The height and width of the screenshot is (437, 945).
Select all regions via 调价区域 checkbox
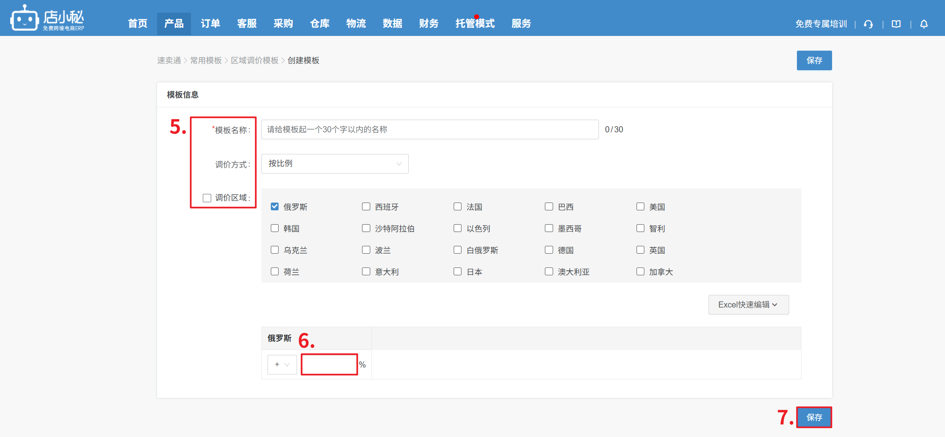click(207, 198)
